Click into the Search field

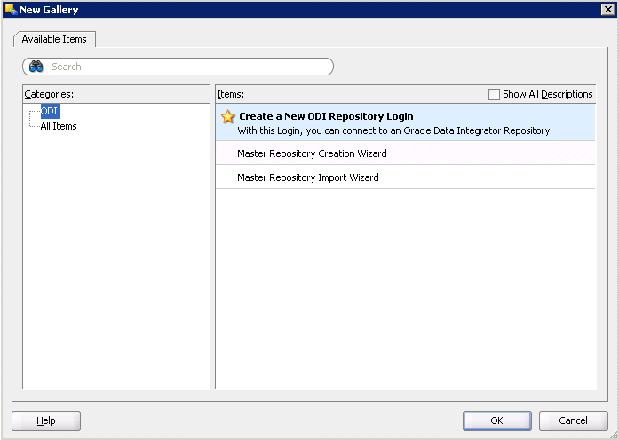(178, 67)
